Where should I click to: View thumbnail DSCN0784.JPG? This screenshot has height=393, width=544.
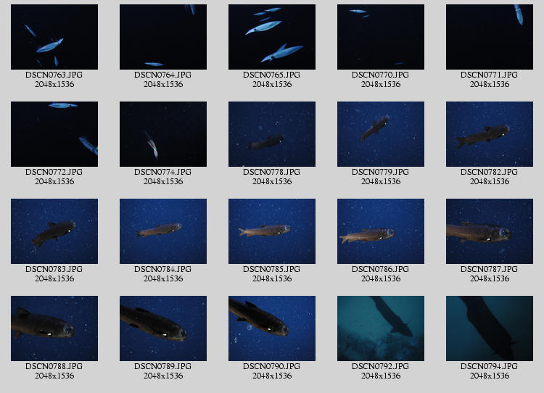tap(162, 231)
